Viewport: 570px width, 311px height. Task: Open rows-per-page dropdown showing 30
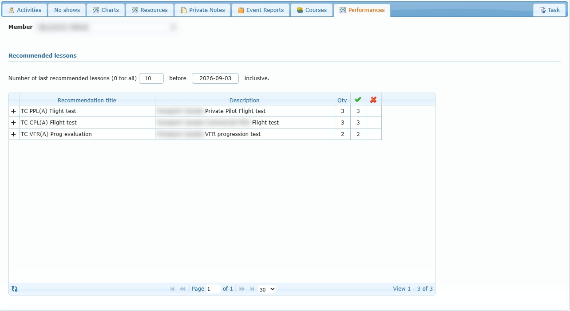pos(267,289)
